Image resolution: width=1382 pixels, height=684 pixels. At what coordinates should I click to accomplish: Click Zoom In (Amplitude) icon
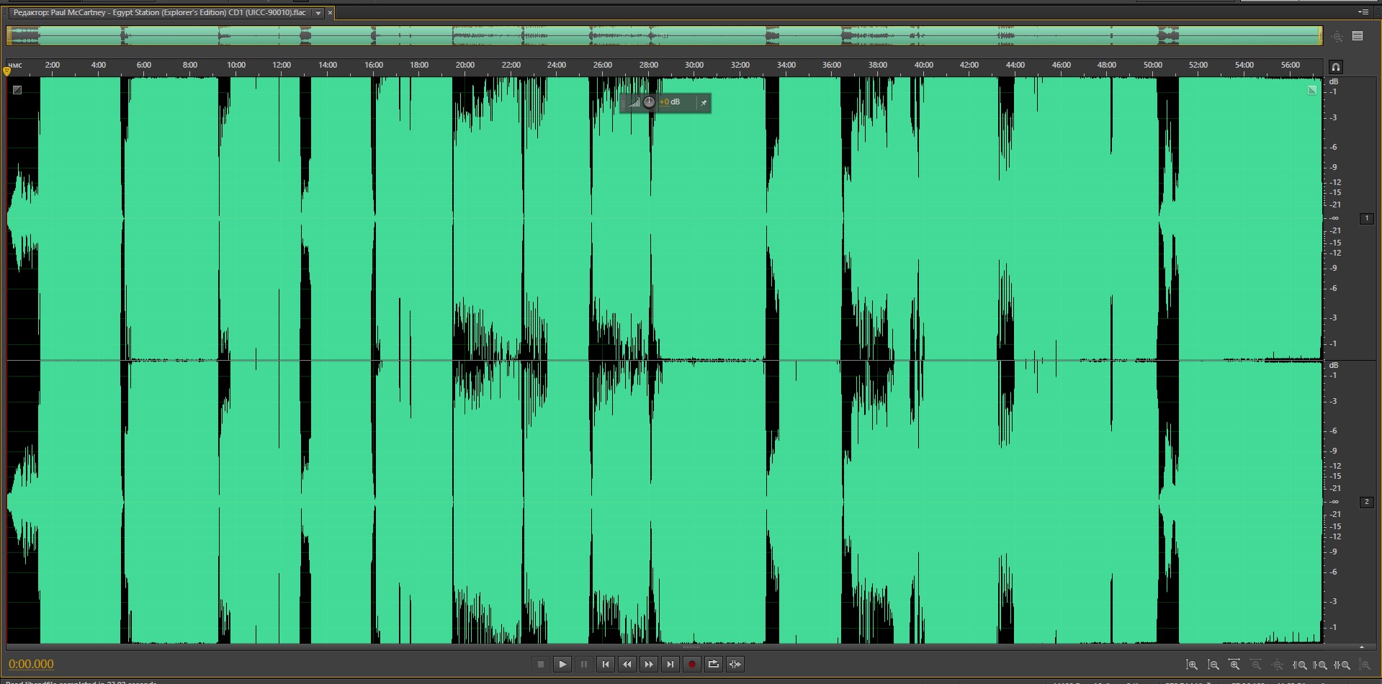(x=1192, y=665)
